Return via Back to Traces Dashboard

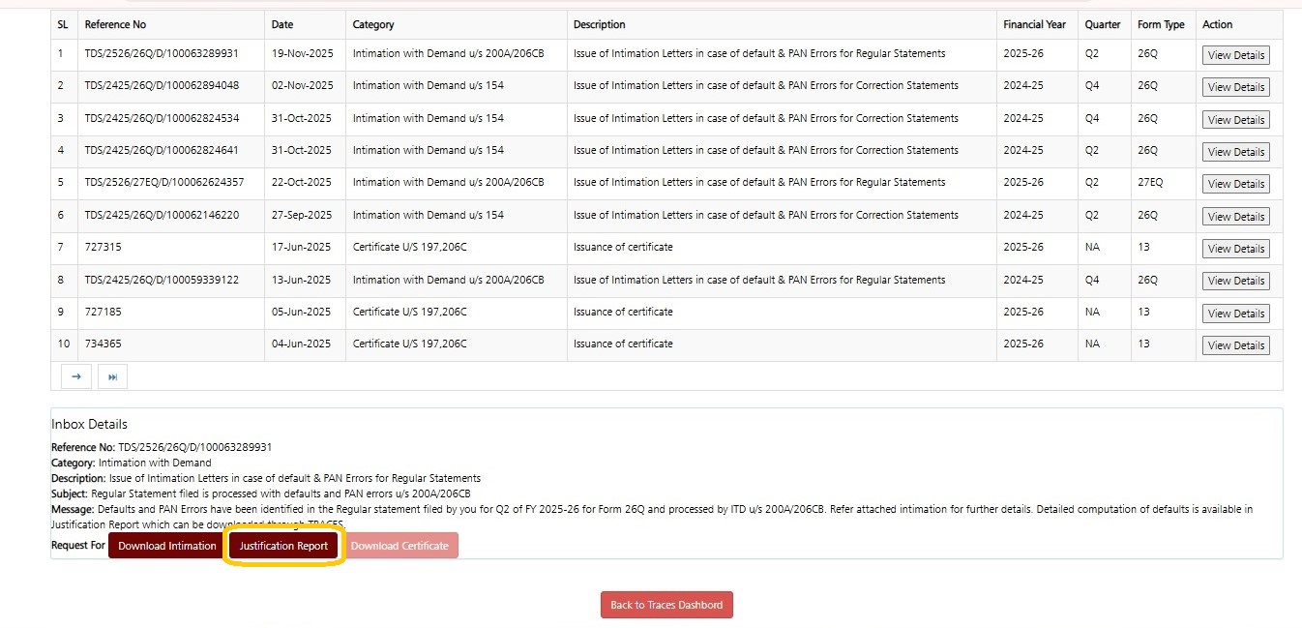click(x=666, y=605)
